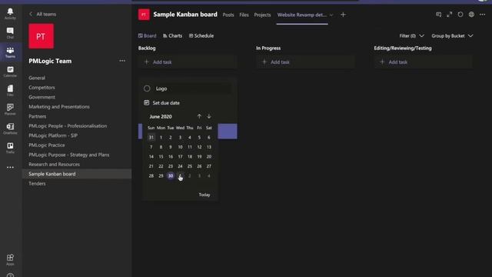
Task: Click the Editing/Reviewing/Testing bucket title
Action: 403,48
